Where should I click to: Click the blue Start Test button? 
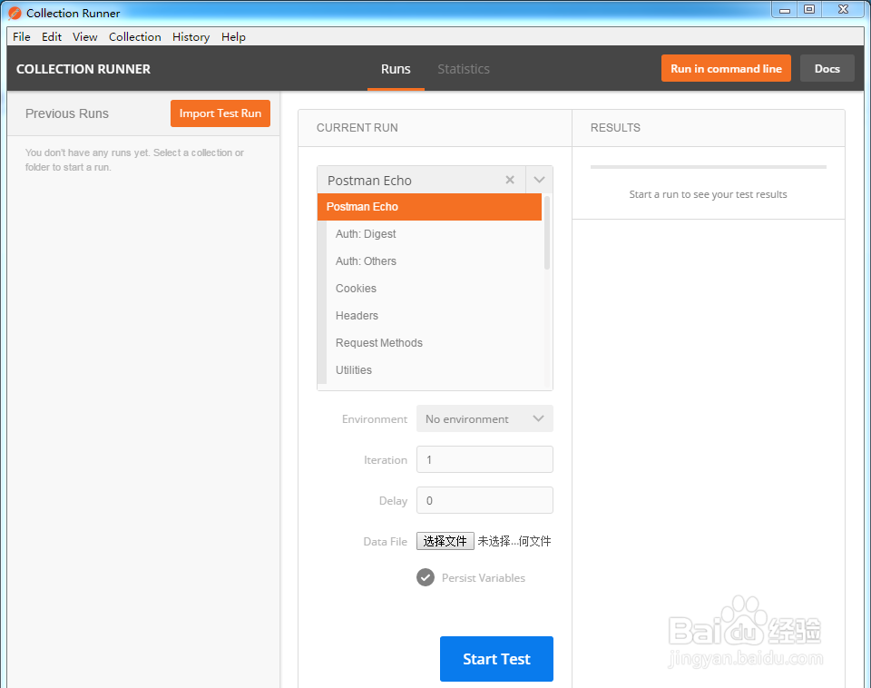[x=496, y=659]
